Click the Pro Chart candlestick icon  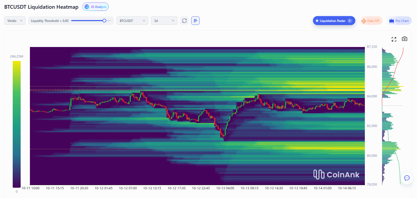click(392, 21)
